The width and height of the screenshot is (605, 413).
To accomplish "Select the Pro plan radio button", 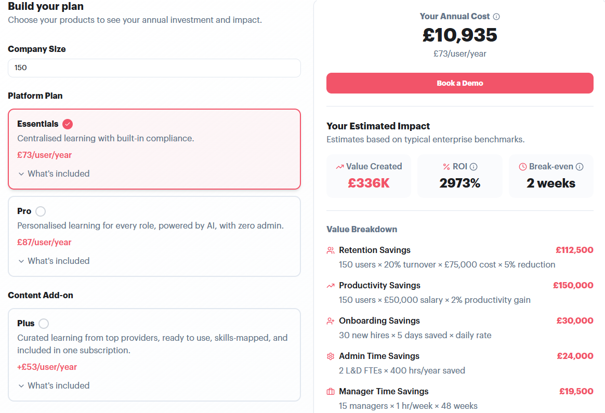I will tap(41, 211).
